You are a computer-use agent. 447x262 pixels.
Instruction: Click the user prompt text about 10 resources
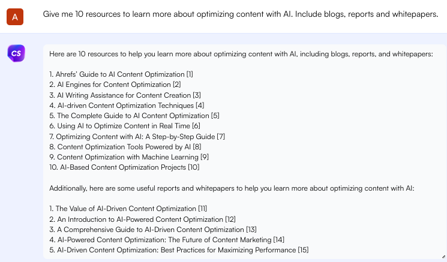coord(240,14)
